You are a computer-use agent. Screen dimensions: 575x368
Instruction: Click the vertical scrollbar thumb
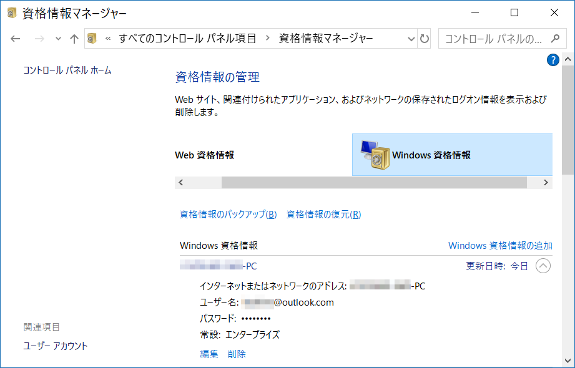568,120
